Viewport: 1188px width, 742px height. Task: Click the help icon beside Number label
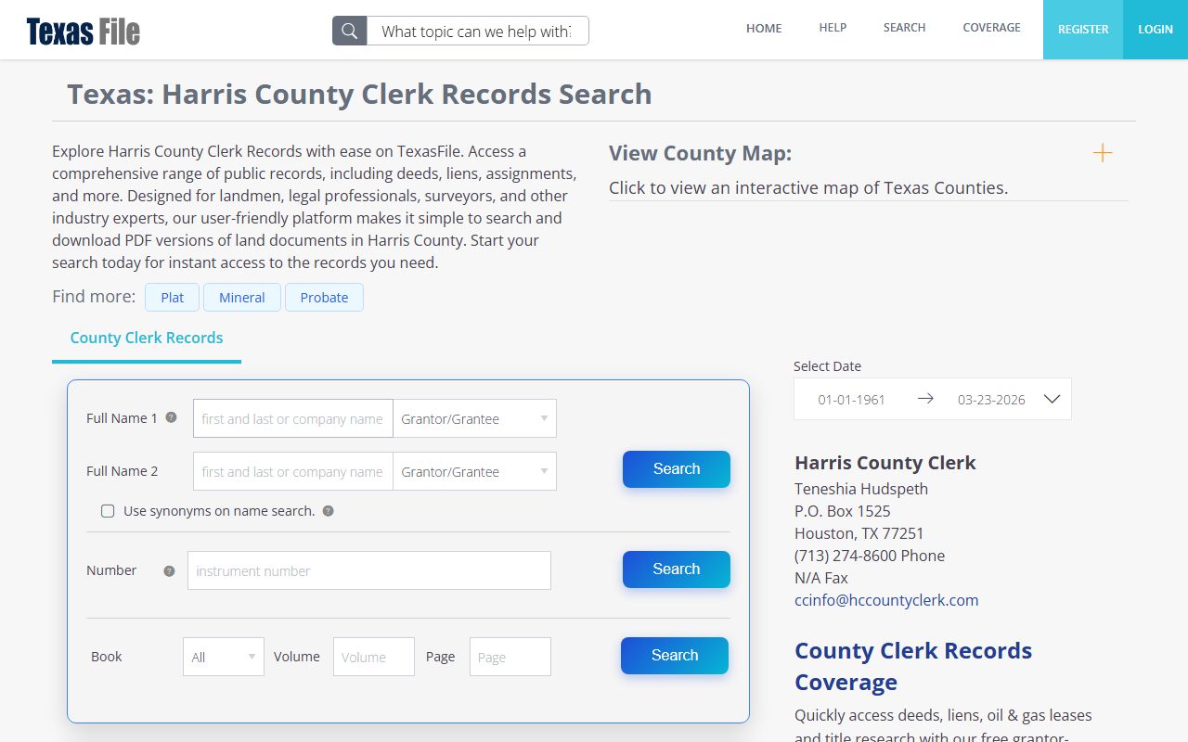169,570
